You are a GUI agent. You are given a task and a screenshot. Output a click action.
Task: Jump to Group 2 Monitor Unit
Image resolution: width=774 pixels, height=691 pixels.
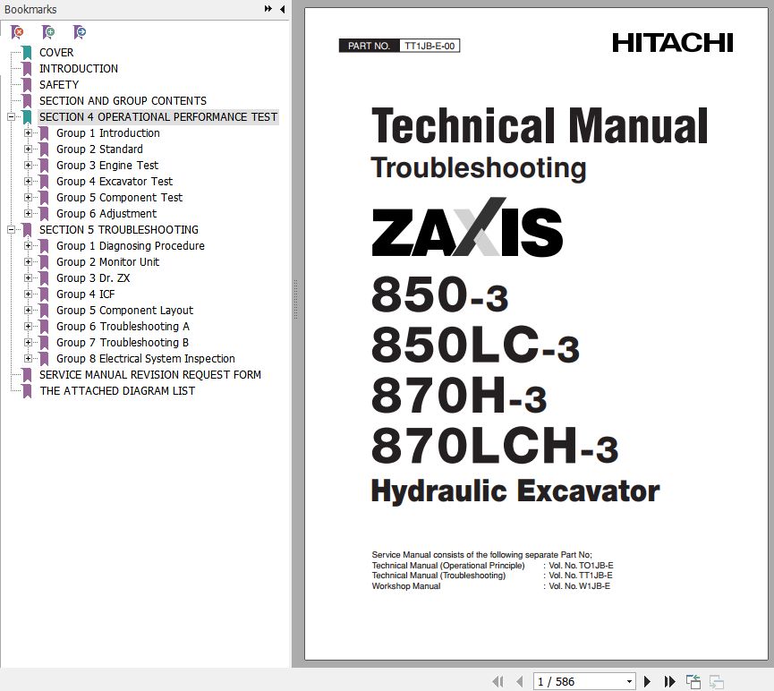[x=107, y=261]
